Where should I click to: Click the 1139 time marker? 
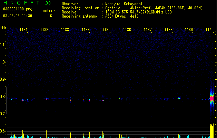(x=189, y=29)
